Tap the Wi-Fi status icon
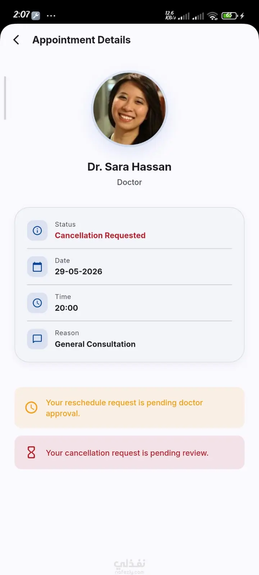The width and height of the screenshot is (259, 575). [213, 16]
